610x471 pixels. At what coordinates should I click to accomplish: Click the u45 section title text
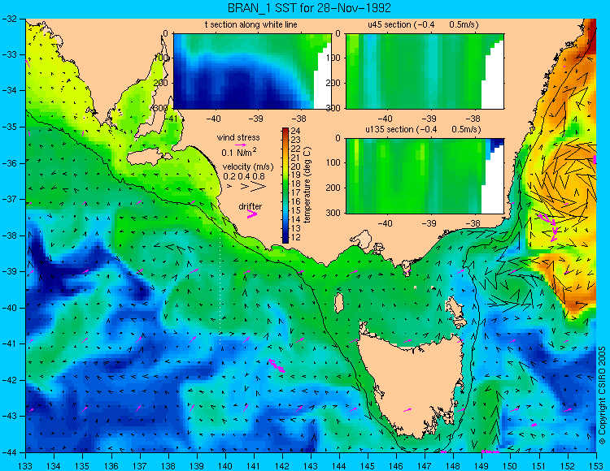423,24
